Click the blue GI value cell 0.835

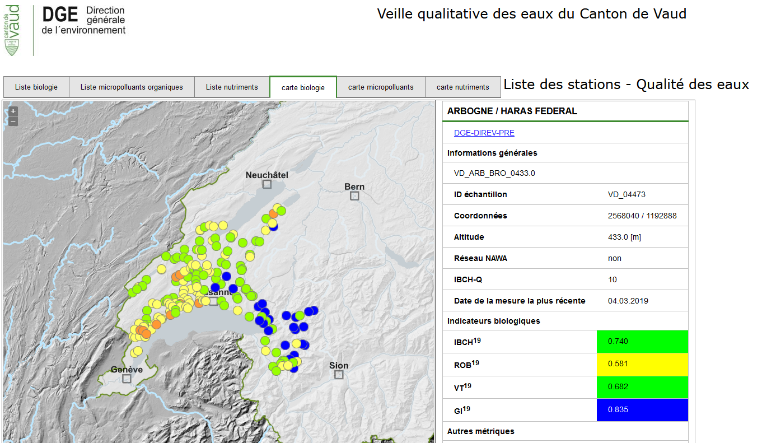tap(642, 409)
